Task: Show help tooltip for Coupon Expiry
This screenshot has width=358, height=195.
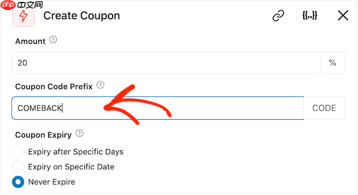Action: click(x=79, y=133)
